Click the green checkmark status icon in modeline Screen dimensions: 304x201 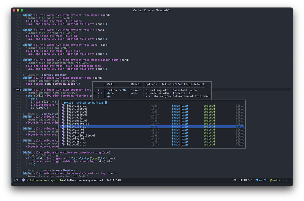click(x=287, y=180)
